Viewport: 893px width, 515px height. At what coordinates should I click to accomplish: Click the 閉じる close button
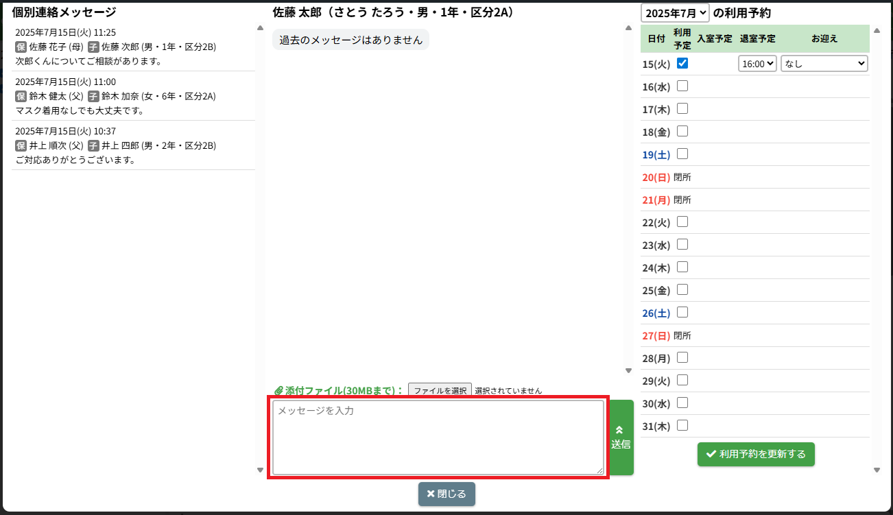coord(446,494)
